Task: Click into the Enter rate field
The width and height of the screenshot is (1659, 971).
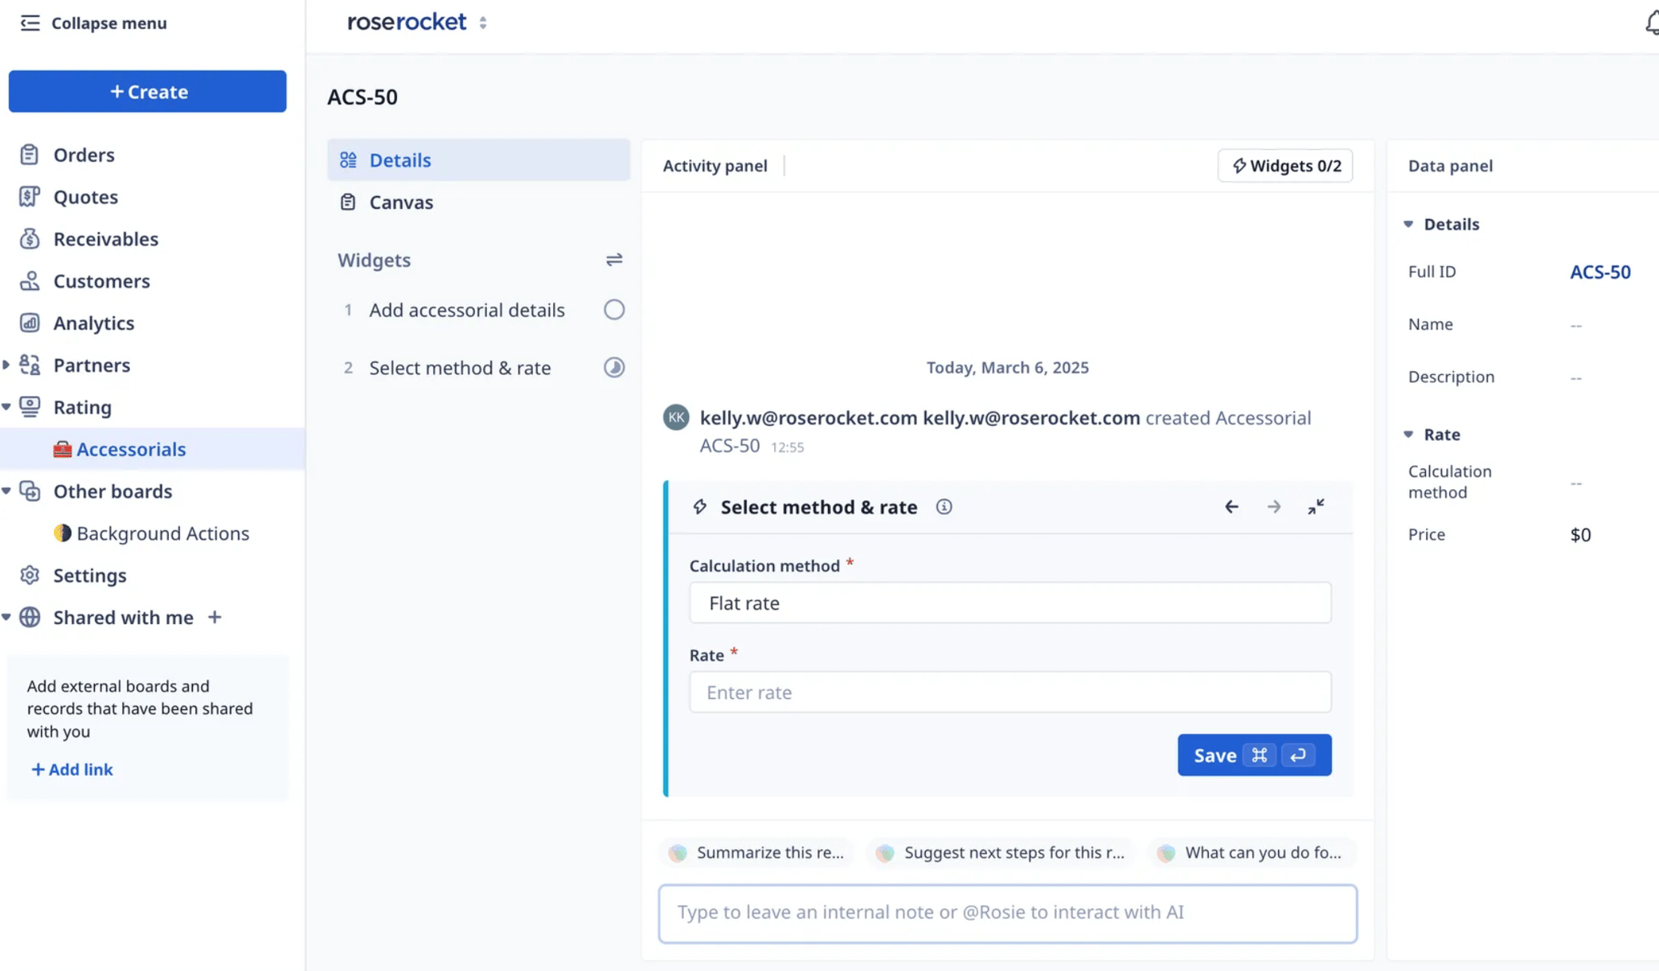Action: (1010, 692)
